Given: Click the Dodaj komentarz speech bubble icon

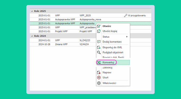Looking at the screenshot, I should click(99, 42).
